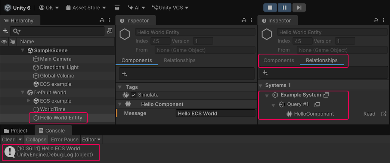Collapse the Hello Component section
The image size is (390, 163).
[120, 104]
